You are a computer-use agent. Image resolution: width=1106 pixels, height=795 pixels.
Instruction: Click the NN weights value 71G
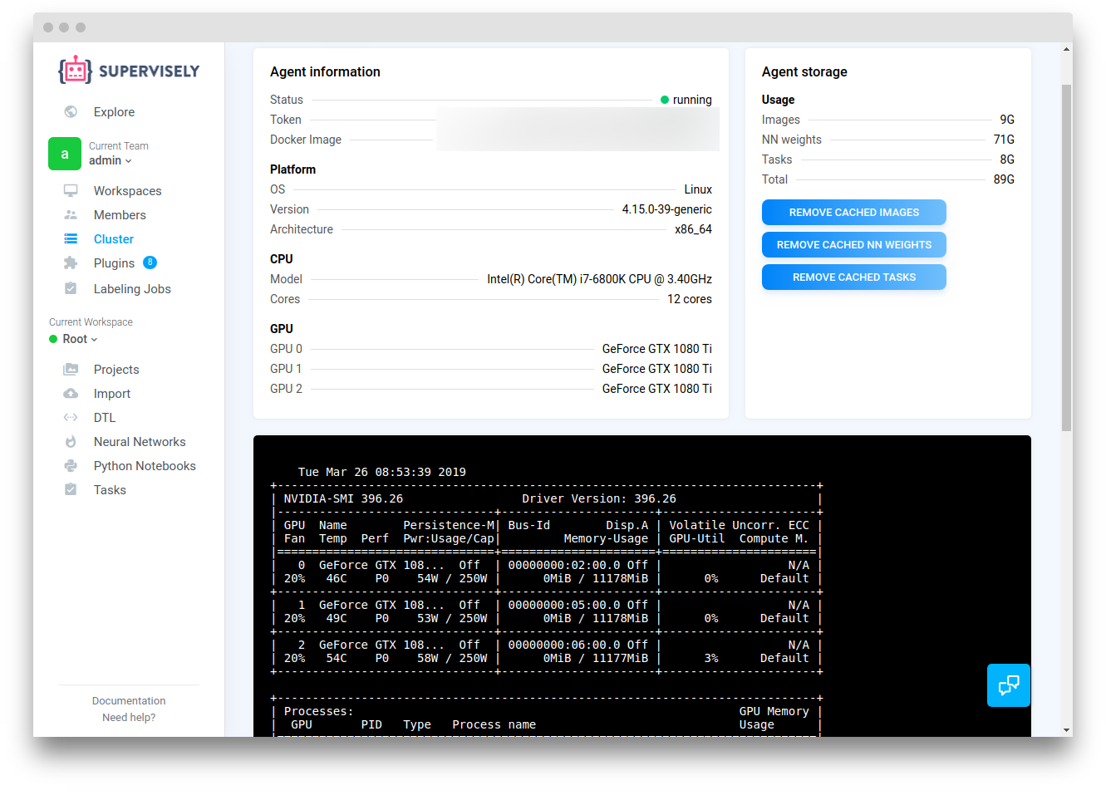1004,140
